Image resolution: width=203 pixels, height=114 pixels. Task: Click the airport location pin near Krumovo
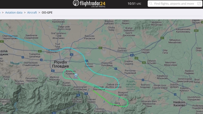tap(76, 75)
